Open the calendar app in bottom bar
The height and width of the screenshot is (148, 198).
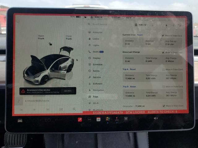click(98, 119)
